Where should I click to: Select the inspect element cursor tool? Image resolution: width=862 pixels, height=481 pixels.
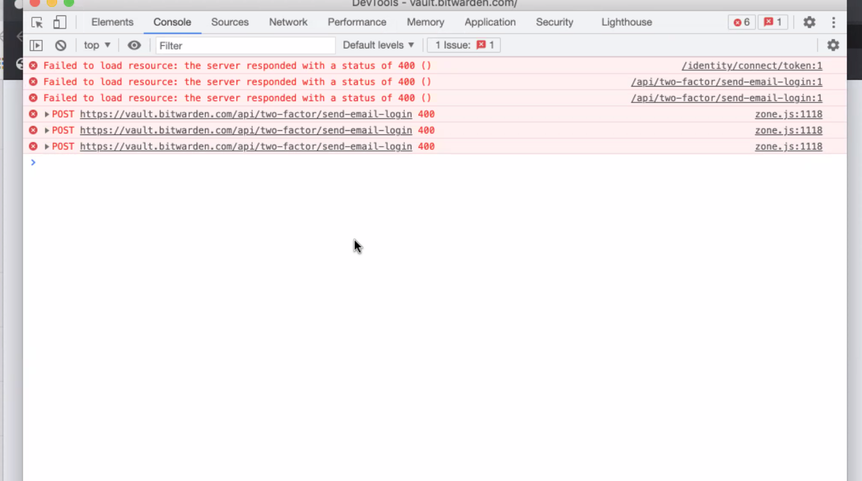click(x=36, y=22)
